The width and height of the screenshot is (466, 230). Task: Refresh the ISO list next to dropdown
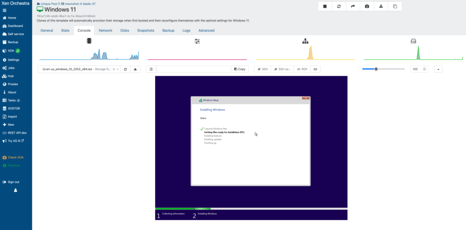pos(126,69)
